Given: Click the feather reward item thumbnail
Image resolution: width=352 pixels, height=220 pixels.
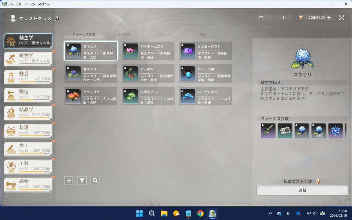Looking at the screenshot, I should 268,131.
